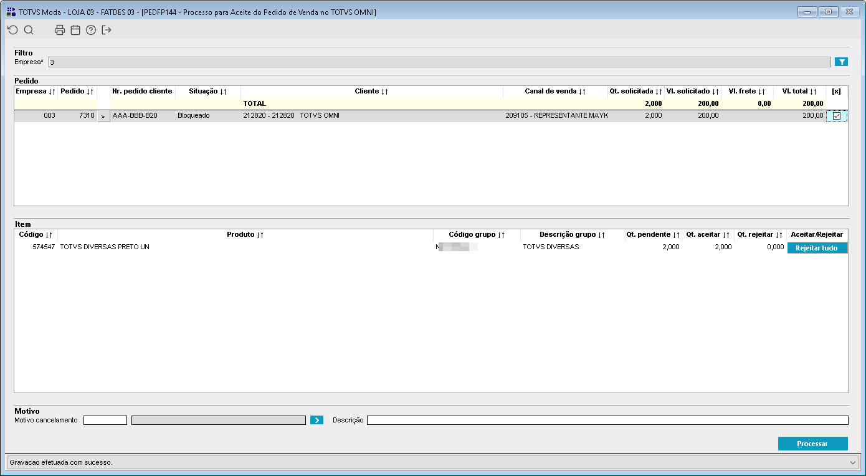Click the exit icon in toolbar
Viewport: 866px width, 476px height.
coord(107,30)
